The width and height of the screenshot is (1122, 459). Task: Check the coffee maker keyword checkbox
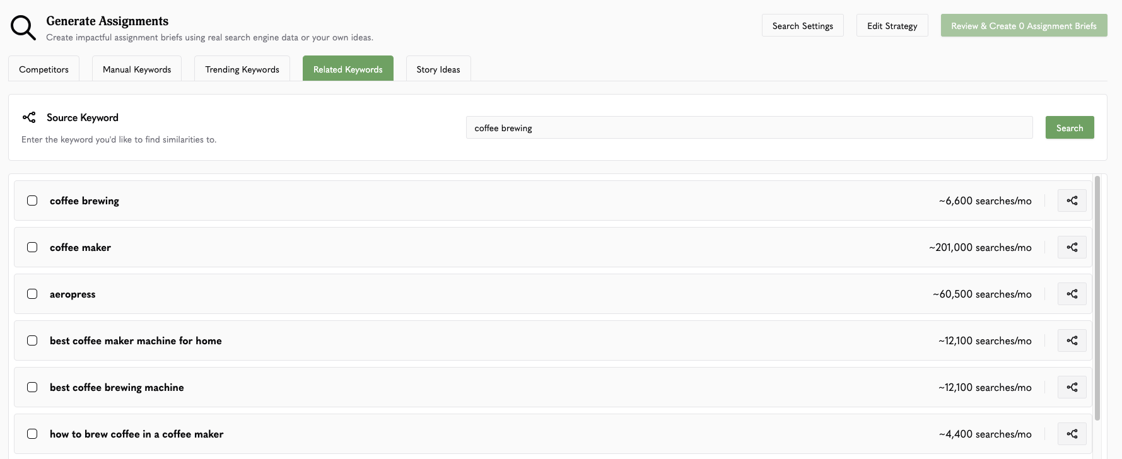[32, 247]
